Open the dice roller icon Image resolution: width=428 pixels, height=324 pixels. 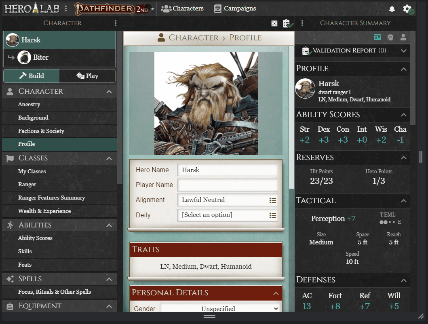pos(274,23)
